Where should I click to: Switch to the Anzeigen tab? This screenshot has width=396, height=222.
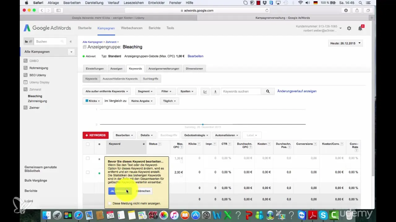coord(116,68)
